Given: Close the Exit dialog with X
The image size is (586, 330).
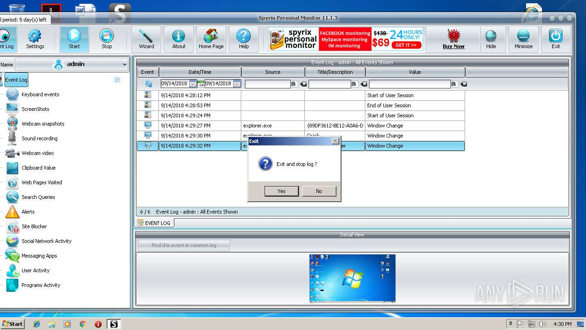Looking at the screenshot, I should pos(335,141).
